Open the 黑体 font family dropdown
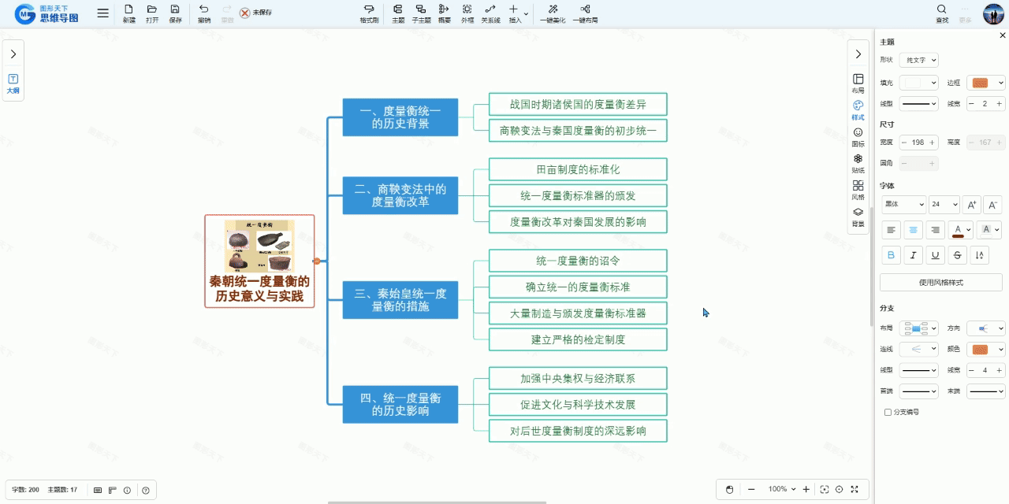 tap(903, 205)
